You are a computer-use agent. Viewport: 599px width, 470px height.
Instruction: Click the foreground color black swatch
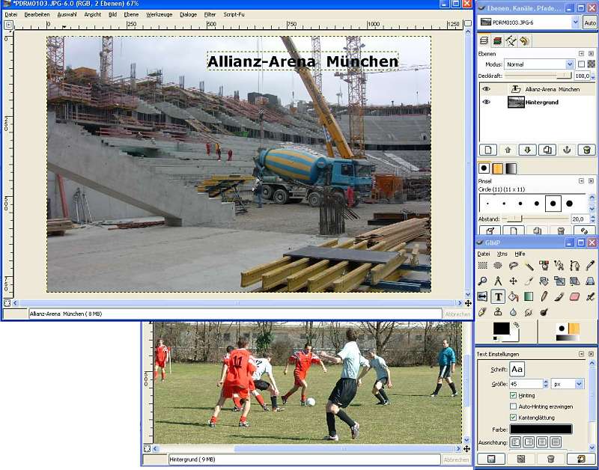pyautogui.click(x=501, y=329)
